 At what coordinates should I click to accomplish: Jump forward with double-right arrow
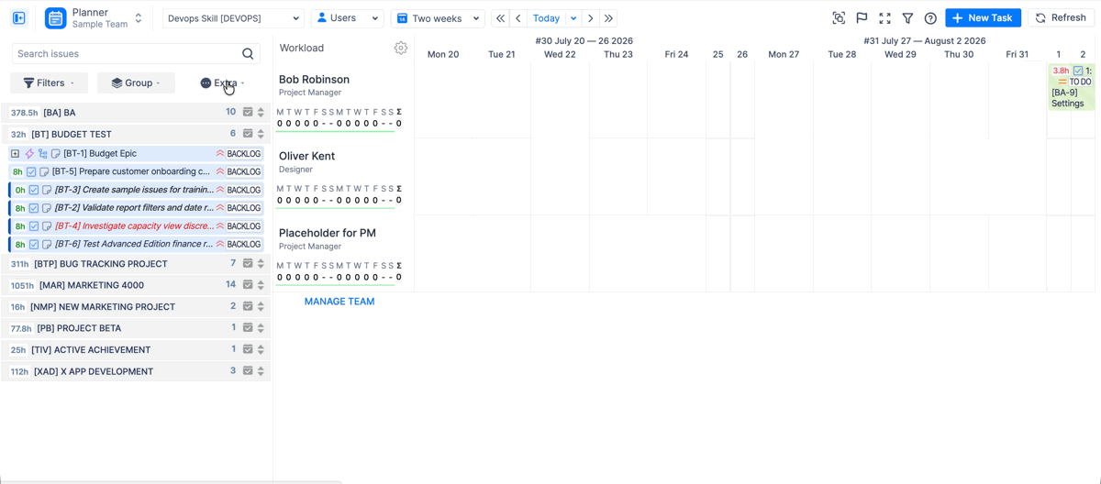[608, 18]
